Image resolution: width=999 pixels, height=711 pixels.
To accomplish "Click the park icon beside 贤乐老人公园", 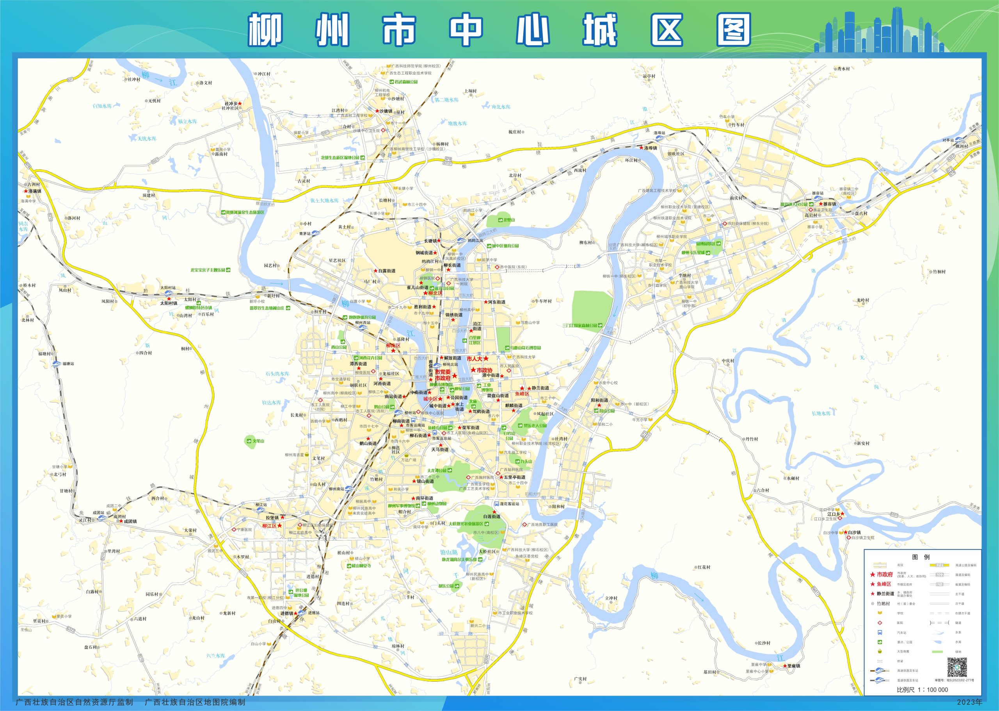I will [x=521, y=426].
